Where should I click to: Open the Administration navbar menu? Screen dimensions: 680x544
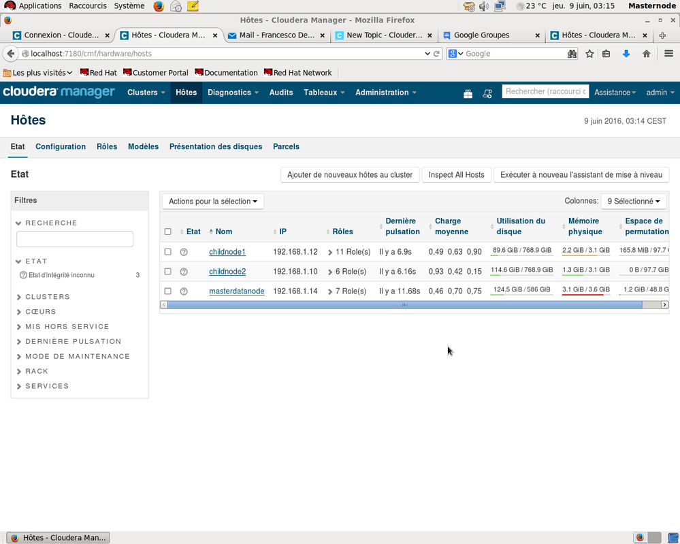(x=385, y=93)
